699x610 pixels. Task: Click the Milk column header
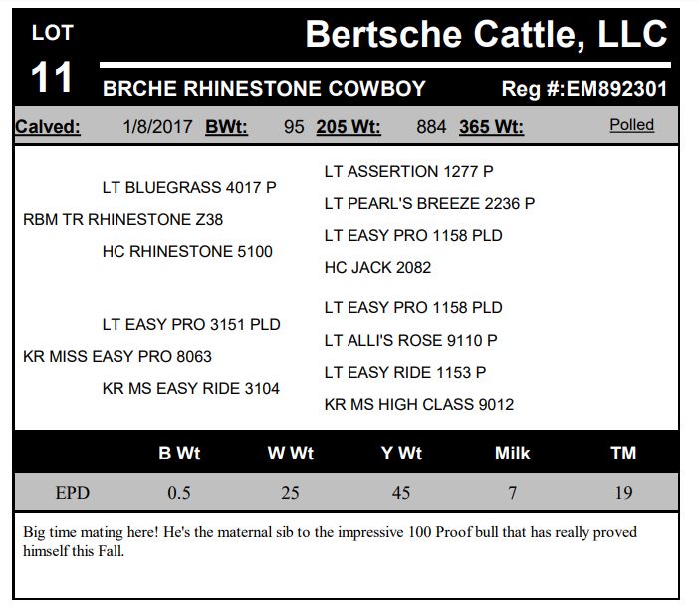[x=513, y=454]
